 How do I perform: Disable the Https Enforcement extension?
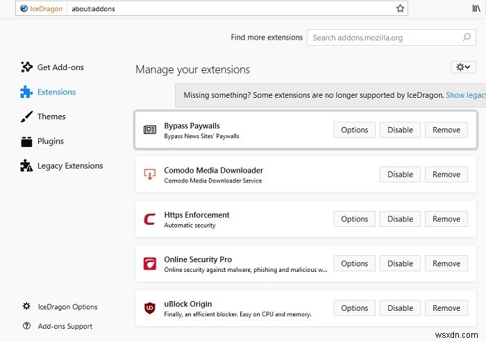pos(400,219)
